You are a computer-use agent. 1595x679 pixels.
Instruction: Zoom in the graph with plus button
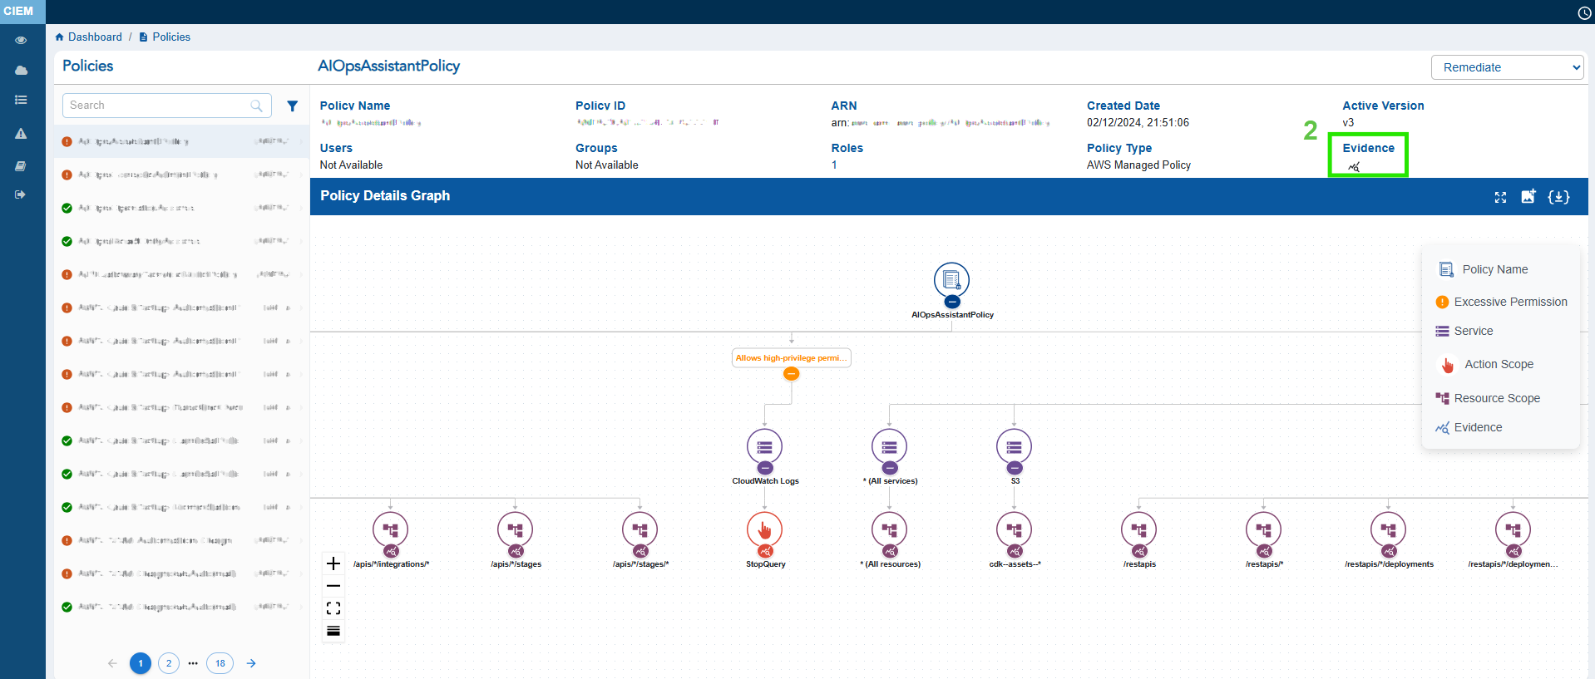333,563
